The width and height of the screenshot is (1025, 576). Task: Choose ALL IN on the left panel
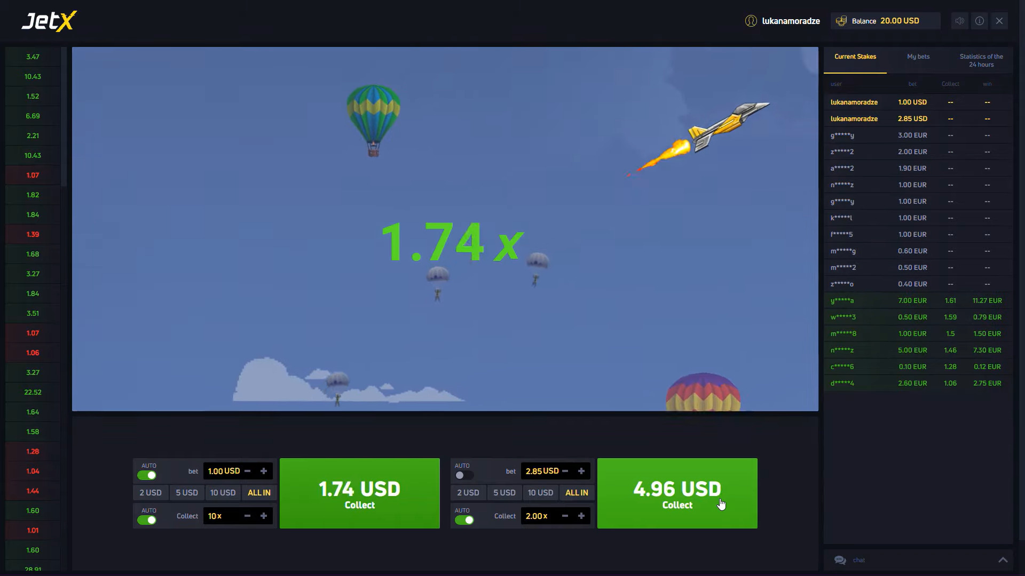[259, 493]
